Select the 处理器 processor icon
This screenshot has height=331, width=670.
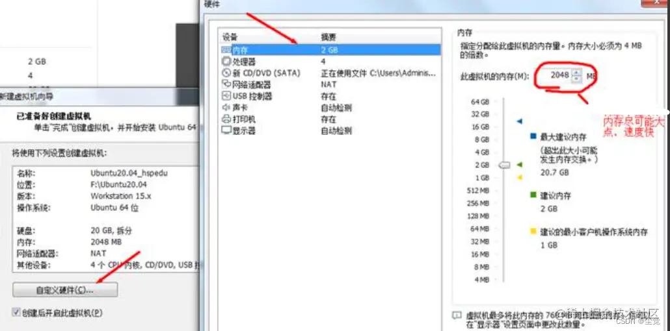[x=226, y=62]
